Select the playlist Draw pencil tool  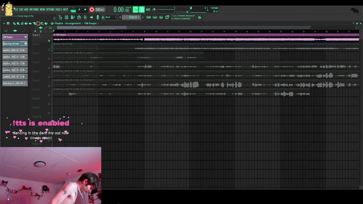14,24
